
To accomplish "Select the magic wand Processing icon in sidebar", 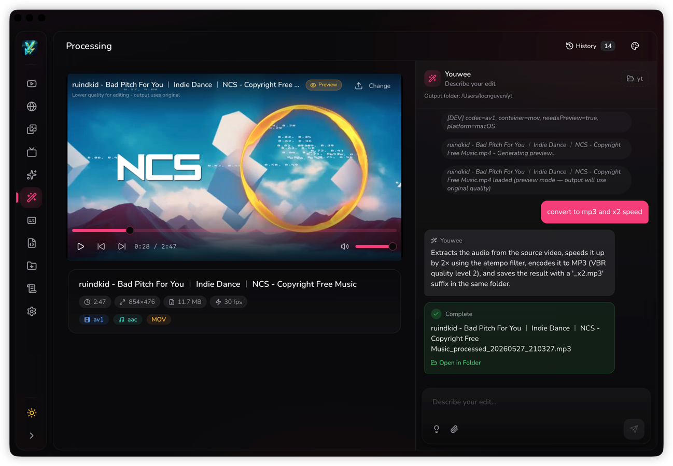I will [32, 198].
